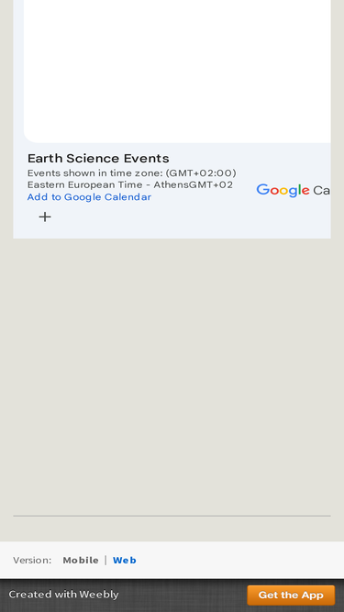Click the cut-off "Ca" text beside Google
Viewport: 344px width, 612px height.
coord(321,191)
